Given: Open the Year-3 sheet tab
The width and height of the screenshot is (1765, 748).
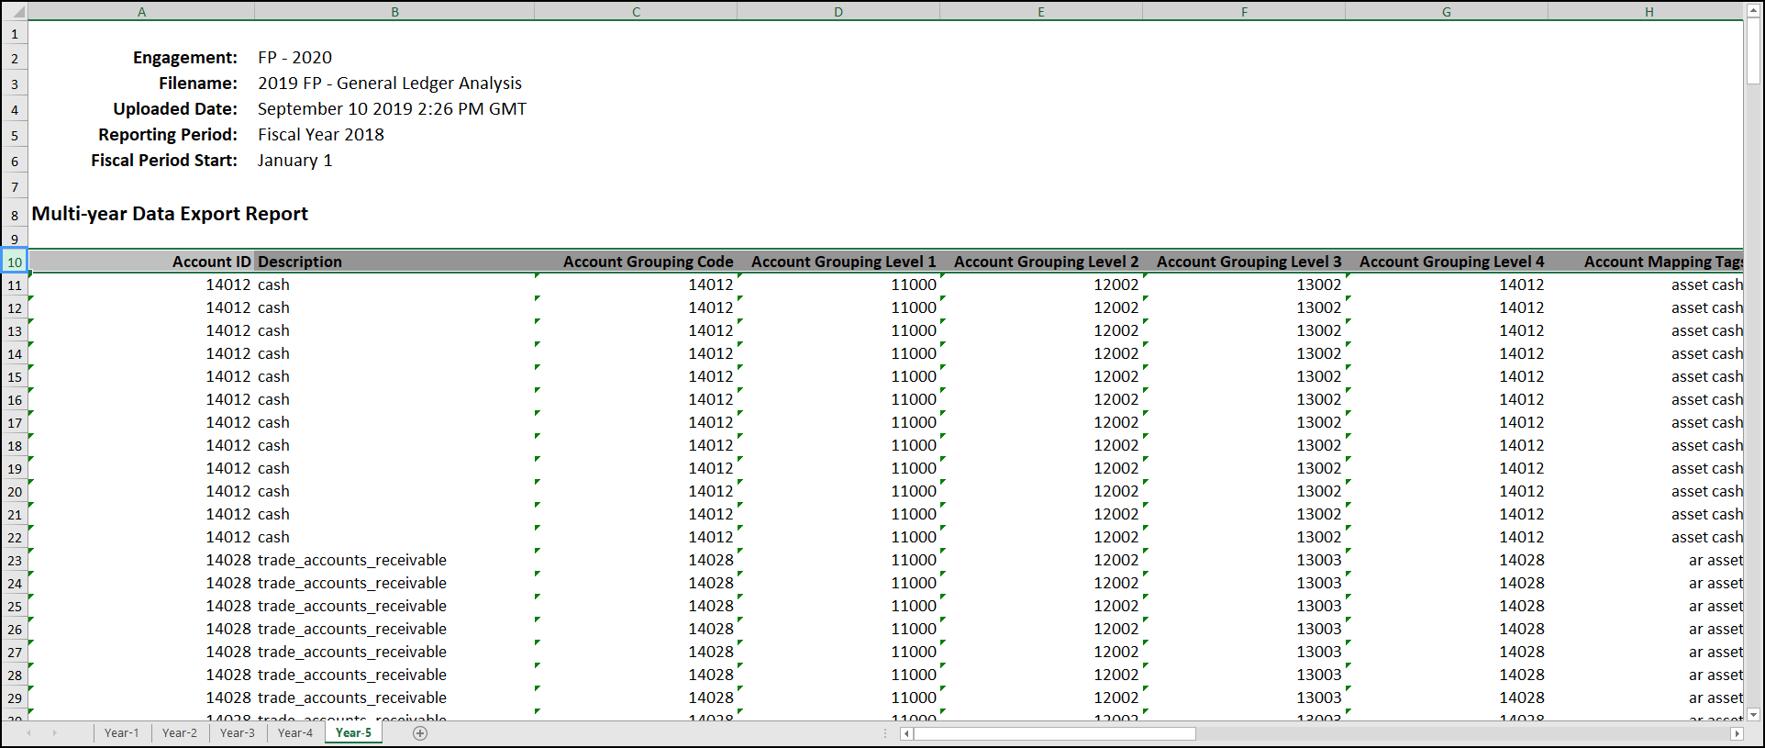Looking at the screenshot, I should 238,732.
